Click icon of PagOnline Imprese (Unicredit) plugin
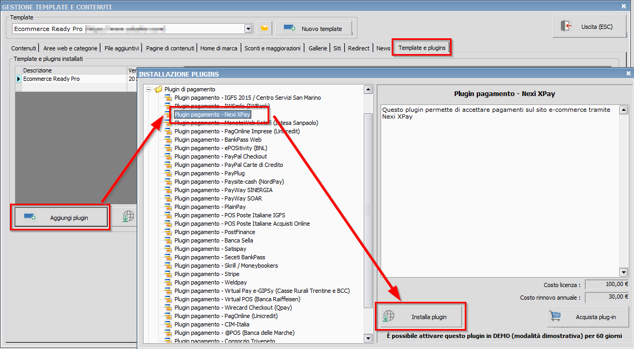Image resolution: width=634 pixels, height=349 pixels. 168,131
